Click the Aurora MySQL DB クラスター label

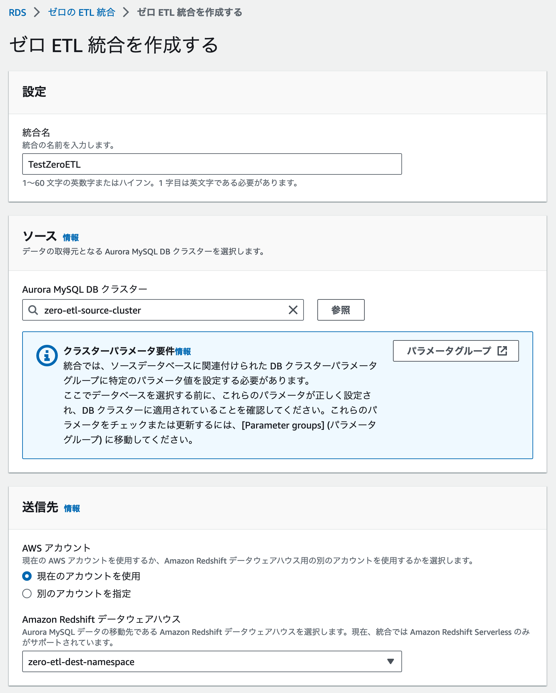(x=85, y=289)
